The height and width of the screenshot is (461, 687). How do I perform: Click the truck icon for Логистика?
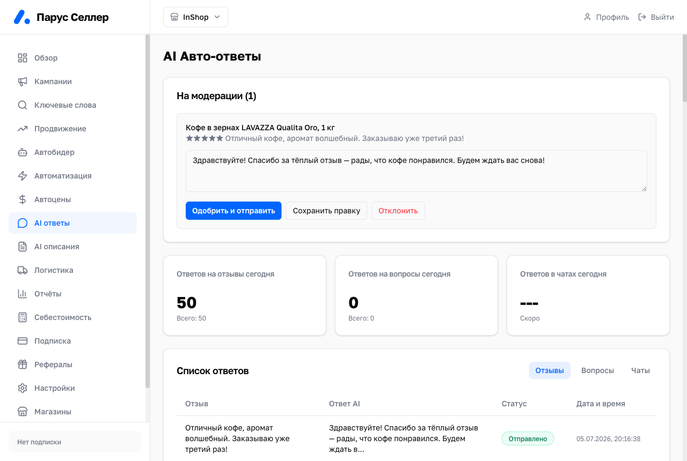tap(23, 270)
